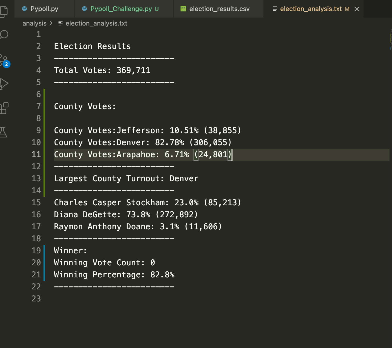This screenshot has height=348, width=392.
Task: Click 'Largest County Turnout: Denver' line
Action: [126, 179]
